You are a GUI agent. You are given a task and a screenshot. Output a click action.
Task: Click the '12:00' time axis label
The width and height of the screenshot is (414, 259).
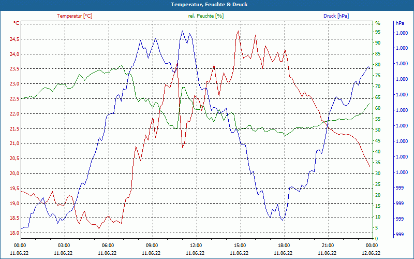click(x=196, y=245)
